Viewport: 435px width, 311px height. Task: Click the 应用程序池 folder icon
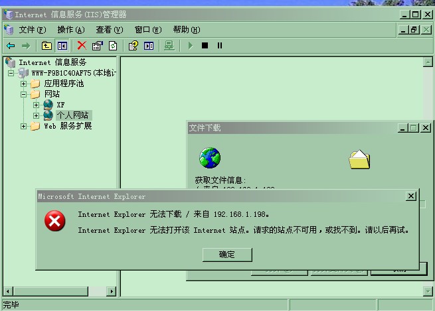[35, 84]
